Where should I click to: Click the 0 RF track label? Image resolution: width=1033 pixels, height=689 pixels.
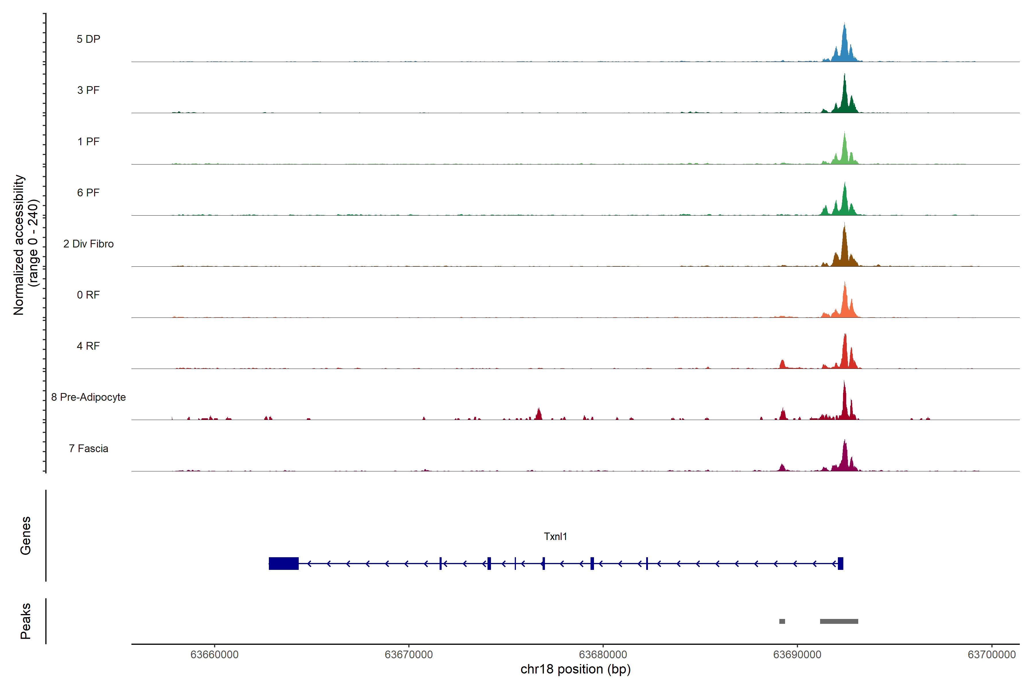(88, 295)
